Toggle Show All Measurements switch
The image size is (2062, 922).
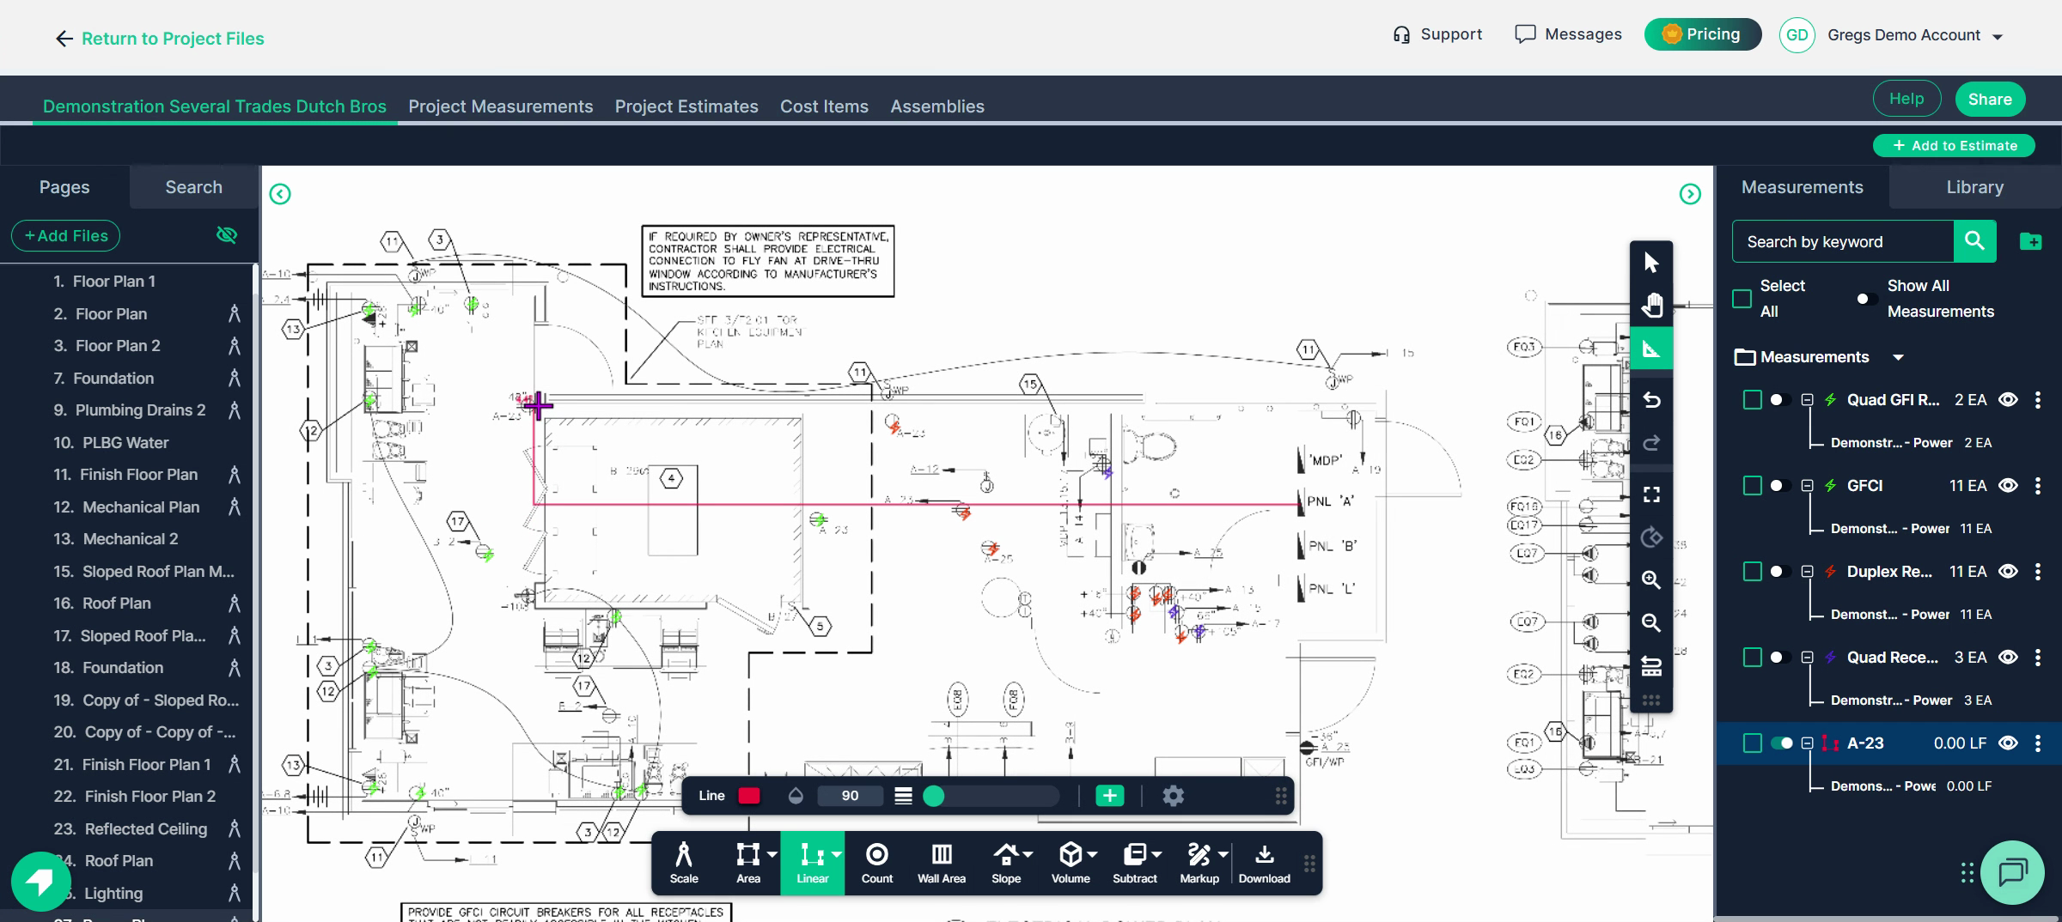1864,299
